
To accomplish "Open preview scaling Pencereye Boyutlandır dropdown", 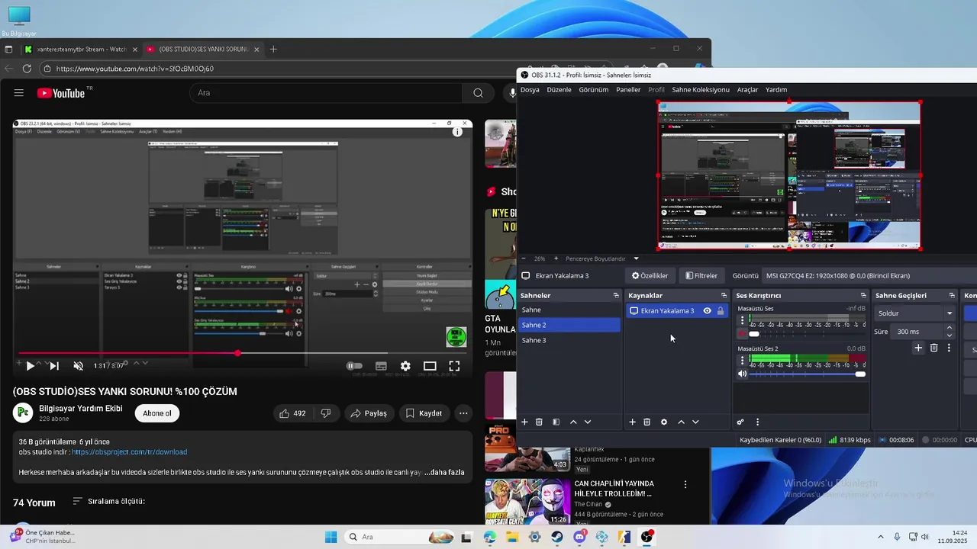I will (602, 258).
